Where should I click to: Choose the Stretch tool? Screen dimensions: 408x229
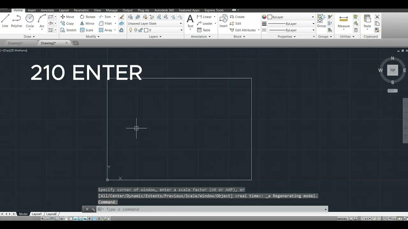[68, 30]
